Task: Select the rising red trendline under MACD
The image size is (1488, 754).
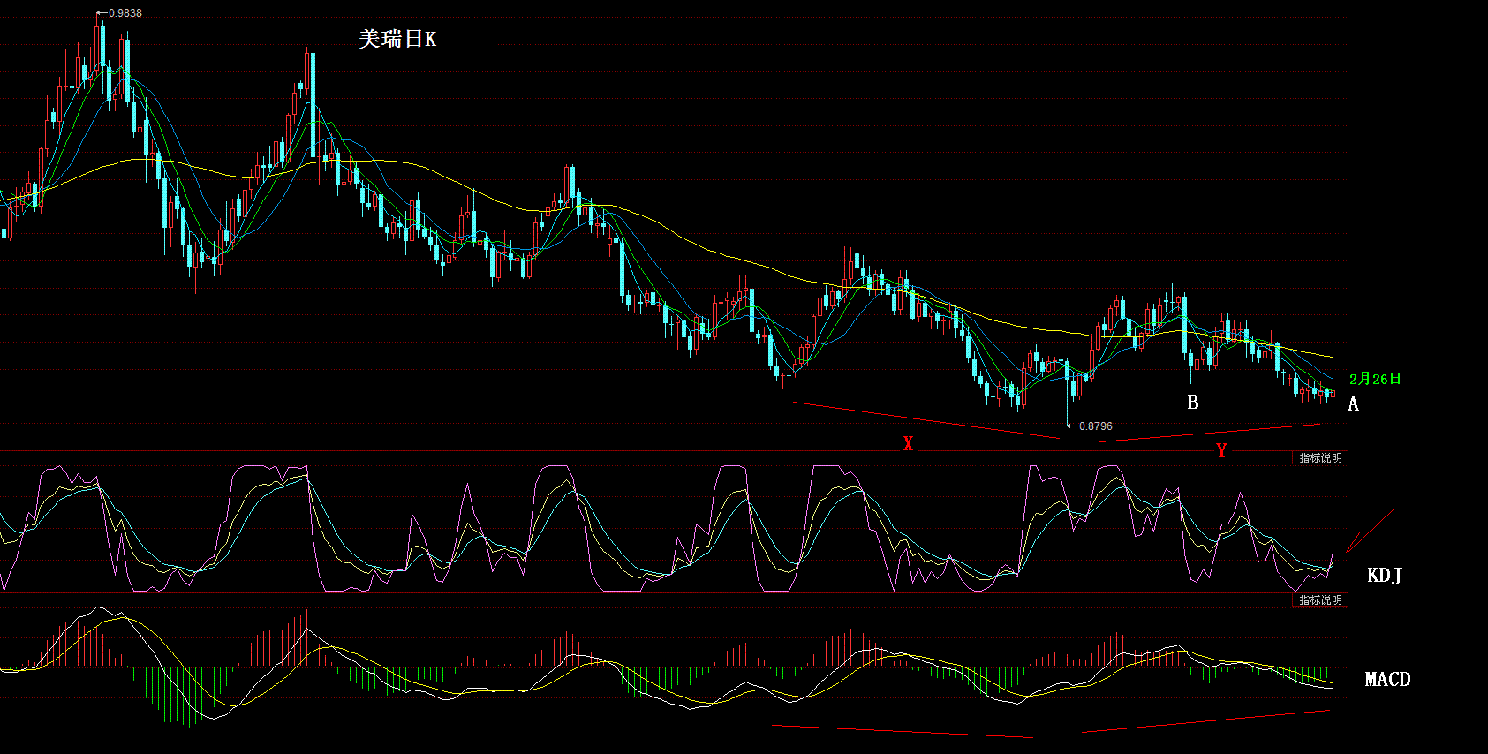Action: point(1205,721)
